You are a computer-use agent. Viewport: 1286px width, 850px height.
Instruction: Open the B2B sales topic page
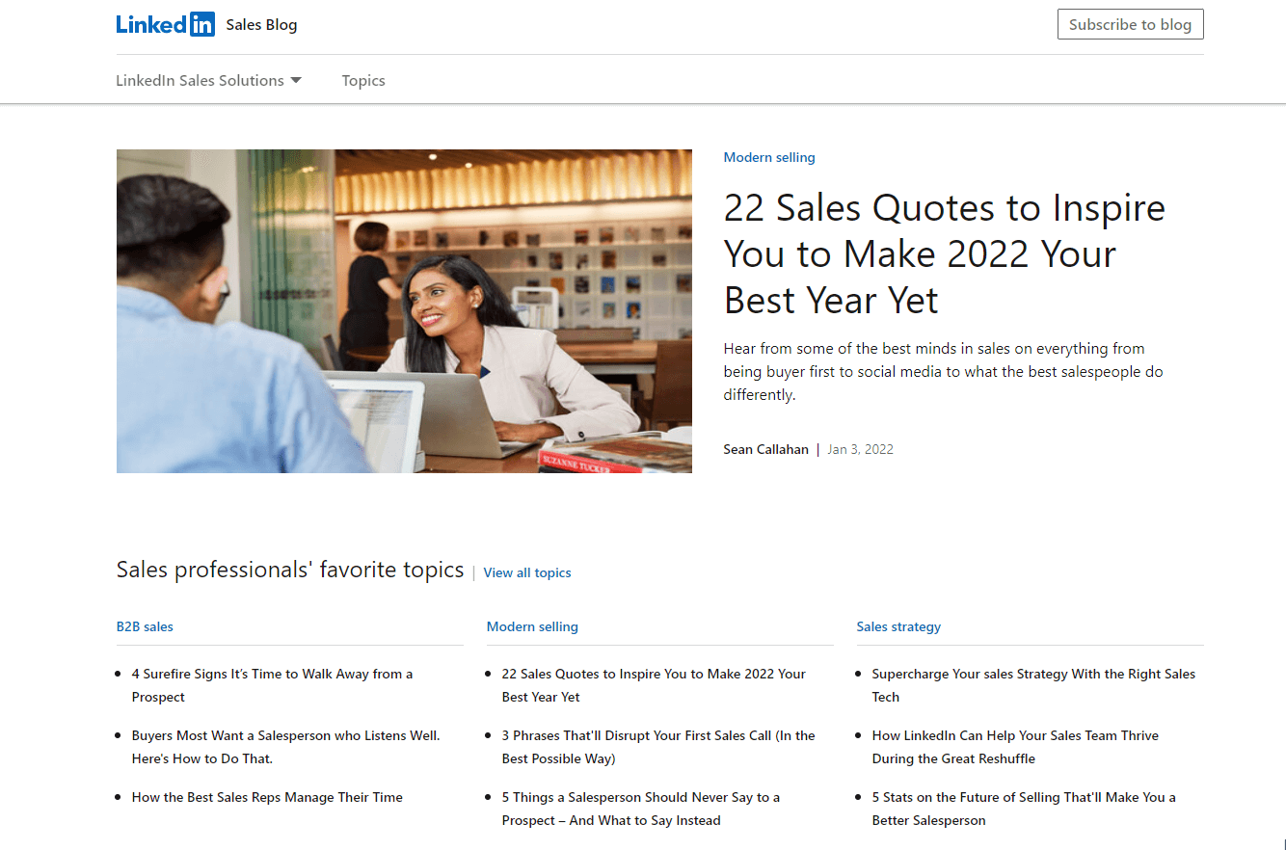(x=145, y=626)
